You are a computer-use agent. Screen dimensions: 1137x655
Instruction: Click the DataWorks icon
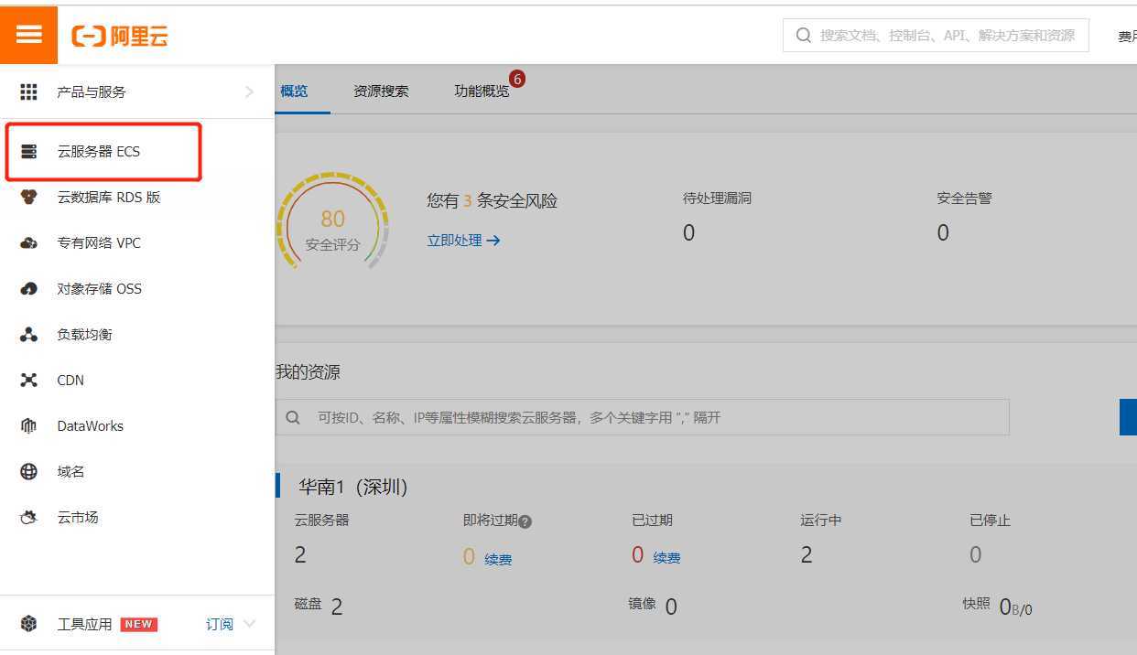pos(28,425)
